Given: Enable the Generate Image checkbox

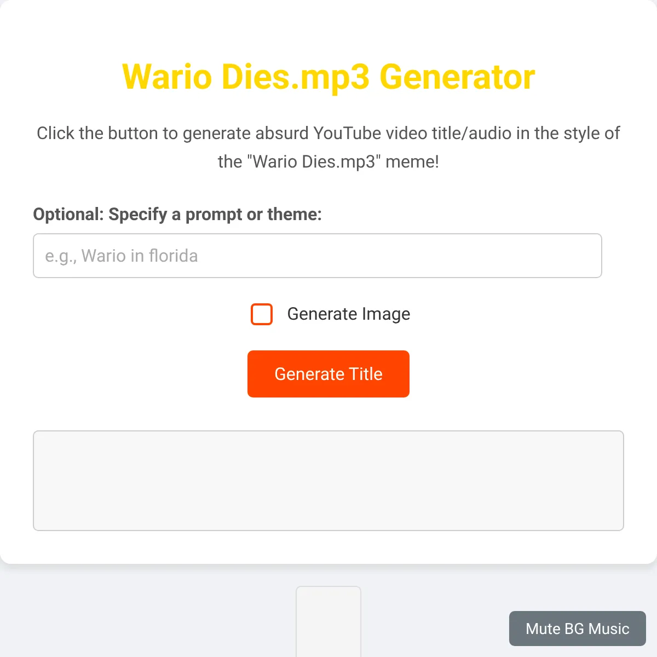Looking at the screenshot, I should [x=262, y=314].
